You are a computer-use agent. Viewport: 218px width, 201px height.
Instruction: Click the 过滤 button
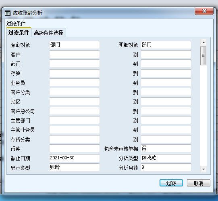click(171, 183)
